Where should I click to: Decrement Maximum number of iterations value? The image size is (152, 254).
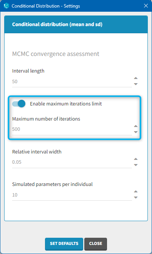pyautogui.click(x=136, y=132)
